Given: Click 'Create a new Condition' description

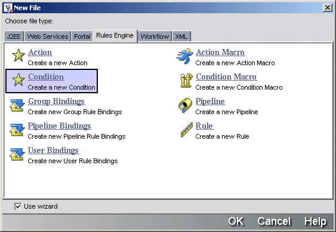Looking at the screenshot, I should pos(61,87).
